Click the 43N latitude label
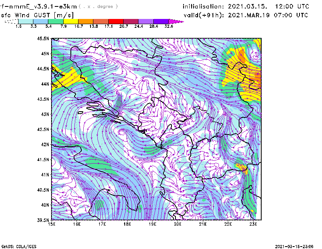Screen dimensions: 322x249 [45, 114]
